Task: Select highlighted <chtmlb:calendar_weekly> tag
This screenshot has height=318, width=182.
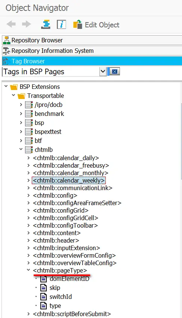Action: (69, 180)
